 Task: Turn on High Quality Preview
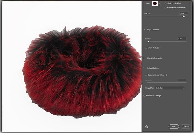click(165, 8)
